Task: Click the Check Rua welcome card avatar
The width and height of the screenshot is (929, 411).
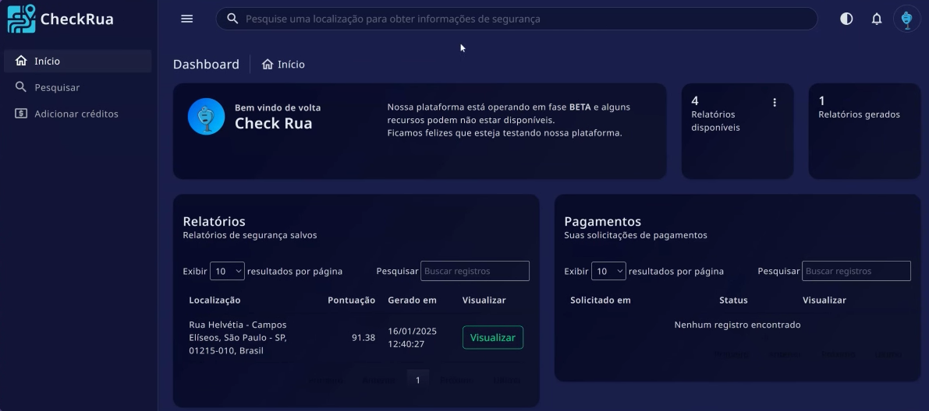Action: (206, 117)
